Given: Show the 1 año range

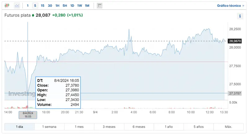Looking at the screenshot, I should (x=169, y=127).
